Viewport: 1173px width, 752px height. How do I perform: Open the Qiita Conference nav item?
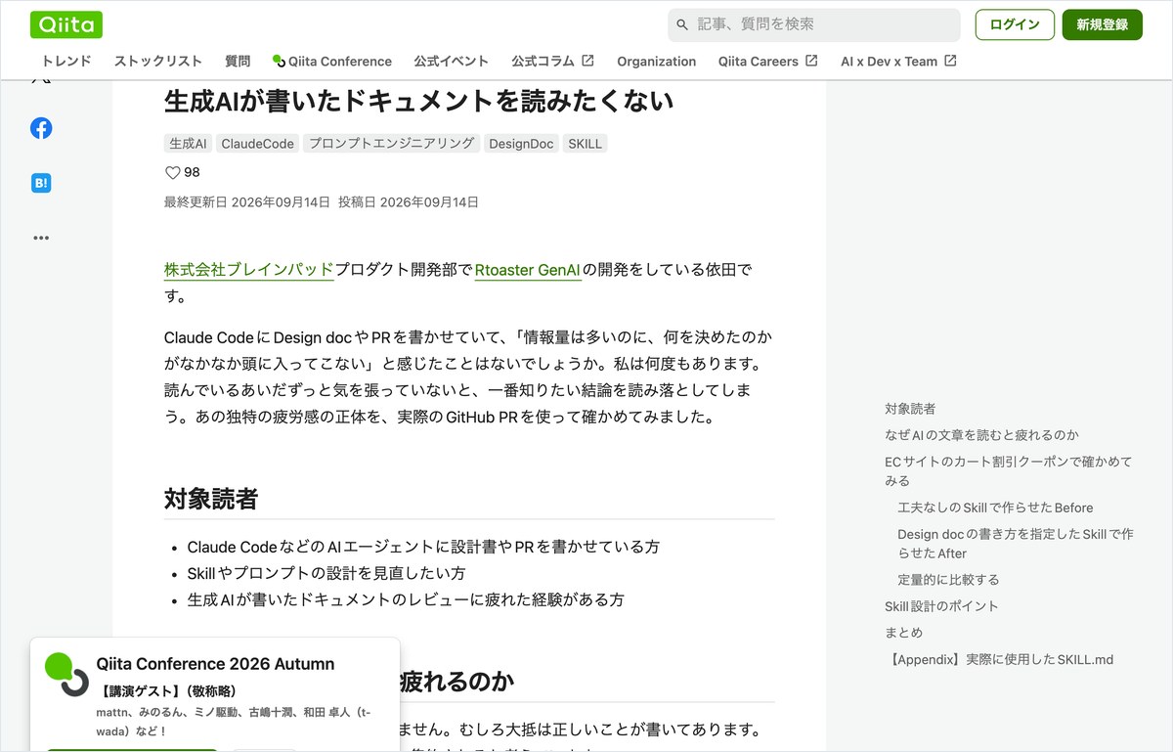[x=332, y=61]
